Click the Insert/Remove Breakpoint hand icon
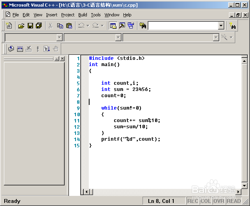This screenshot has height=206, width=250. [x=56, y=49]
